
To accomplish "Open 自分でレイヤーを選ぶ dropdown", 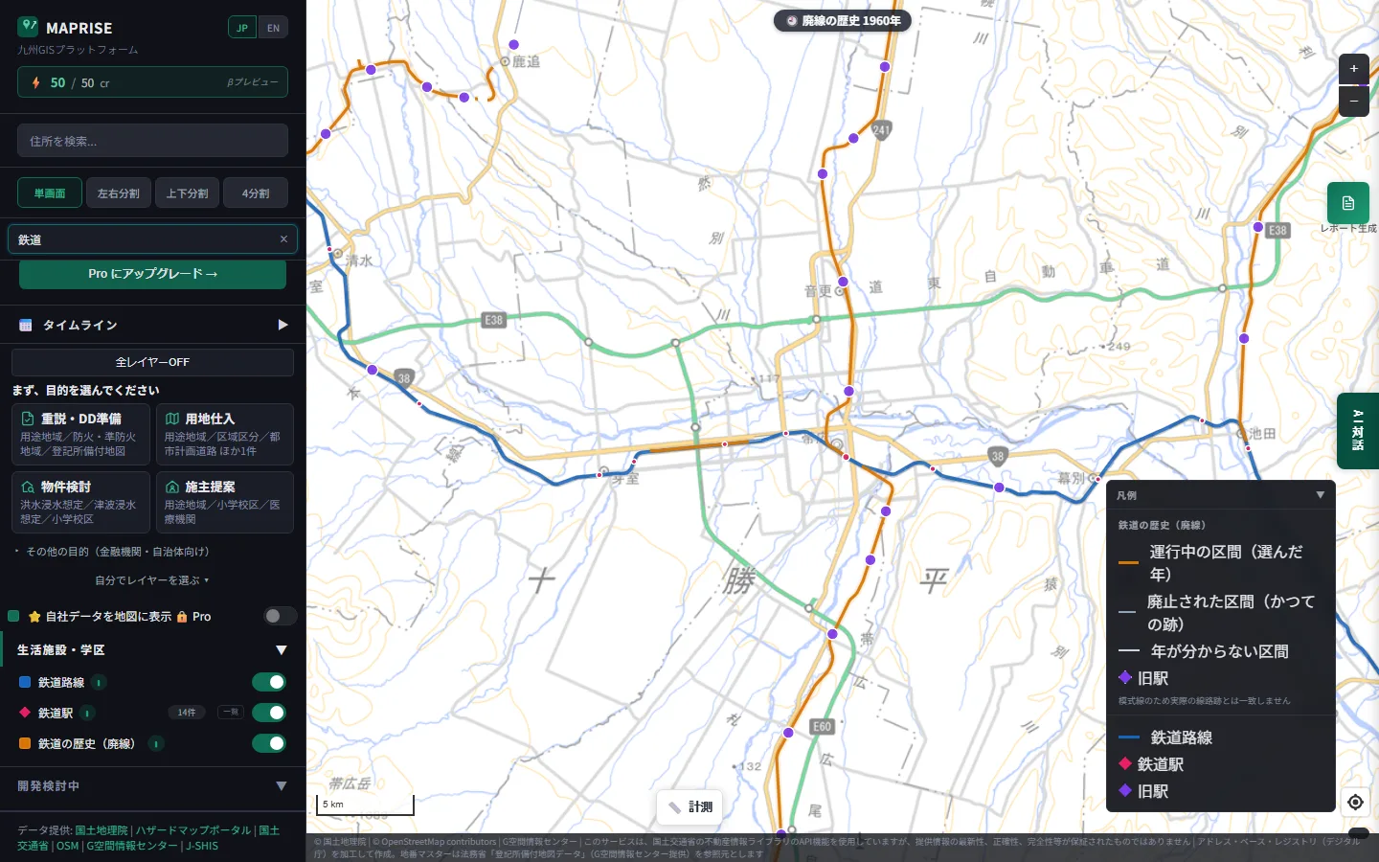I will coord(152,580).
